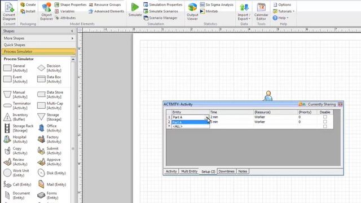
Task: Select the Inventory Buffer shape
Action: 16,117
